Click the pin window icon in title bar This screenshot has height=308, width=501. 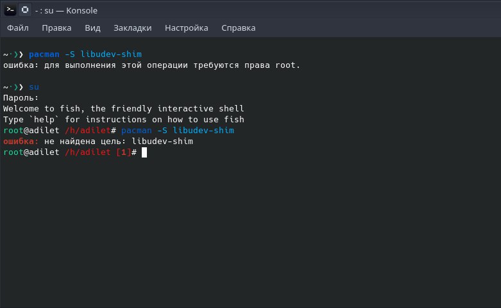pos(25,10)
